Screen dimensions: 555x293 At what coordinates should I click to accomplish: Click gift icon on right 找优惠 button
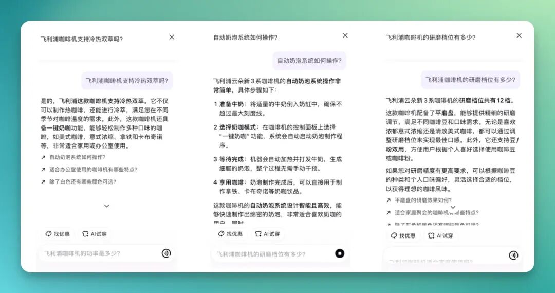pyautogui.click(x=394, y=235)
